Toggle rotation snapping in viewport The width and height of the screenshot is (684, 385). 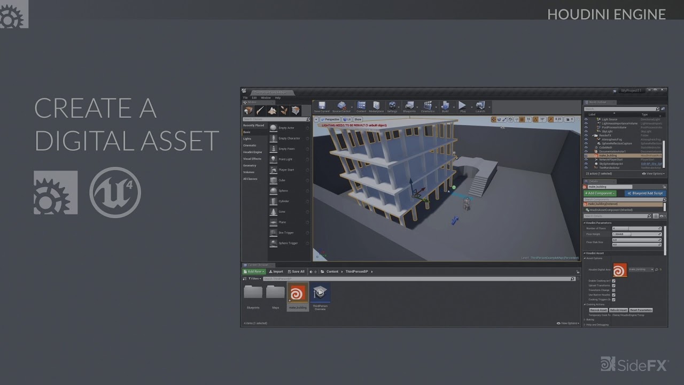point(537,119)
